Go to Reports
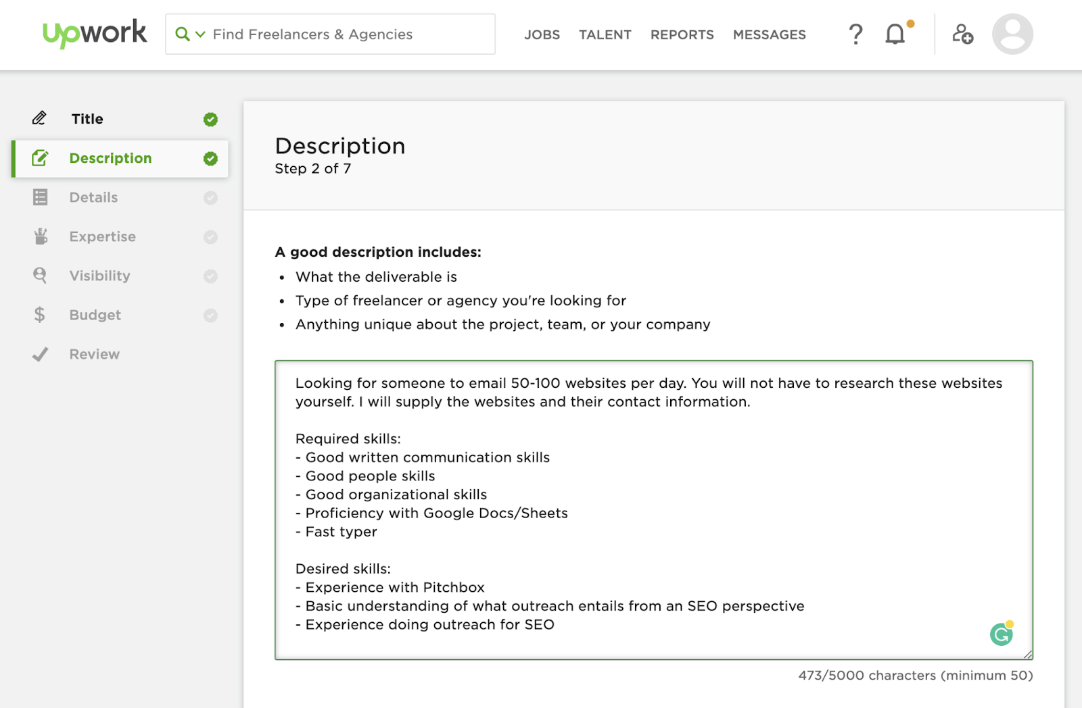The width and height of the screenshot is (1082, 708). (682, 34)
